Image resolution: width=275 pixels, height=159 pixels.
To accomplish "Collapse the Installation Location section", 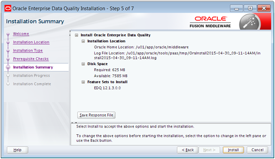I will [x=83, y=41].
